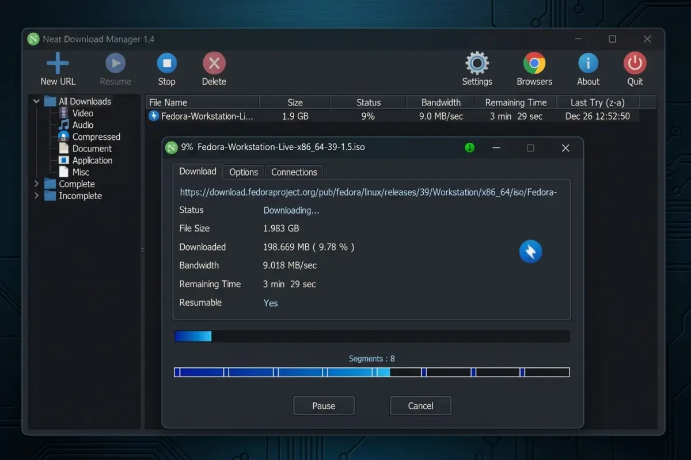This screenshot has height=460, width=691.
Task: Click the Segments : 8 label
Action: pos(372,359)
